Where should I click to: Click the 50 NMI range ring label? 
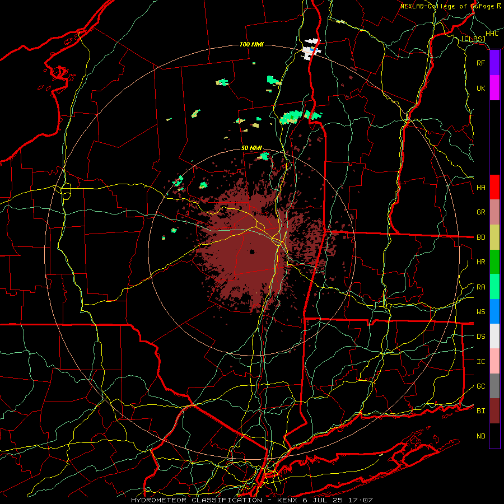[x=251, y=148]
